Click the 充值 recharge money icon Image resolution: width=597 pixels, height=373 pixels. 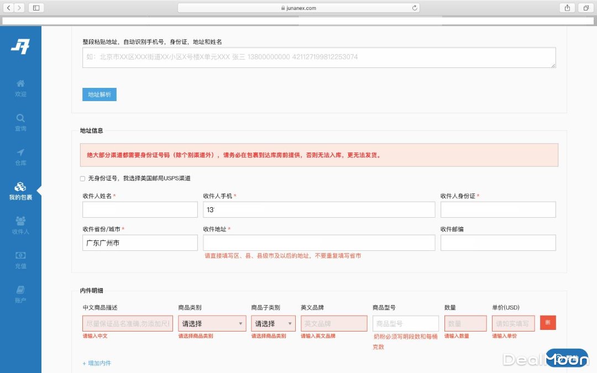pos(20,256)
